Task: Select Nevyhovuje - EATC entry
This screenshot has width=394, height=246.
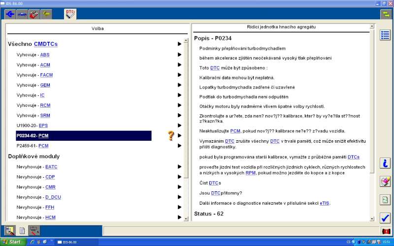Action: coord(37,167)
